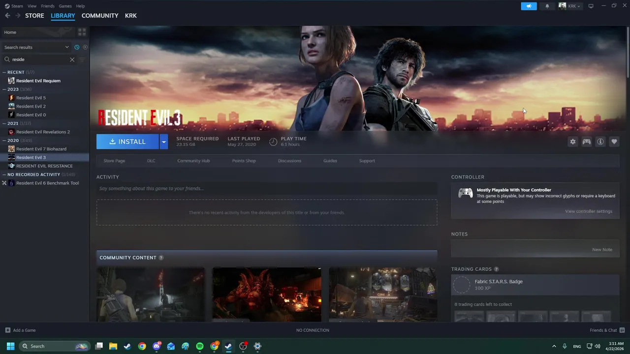Collapse the 2020 section
Image resolution: width=630 pixels, height=354 pixels.
pyautogui.click(x=4, y=141)
